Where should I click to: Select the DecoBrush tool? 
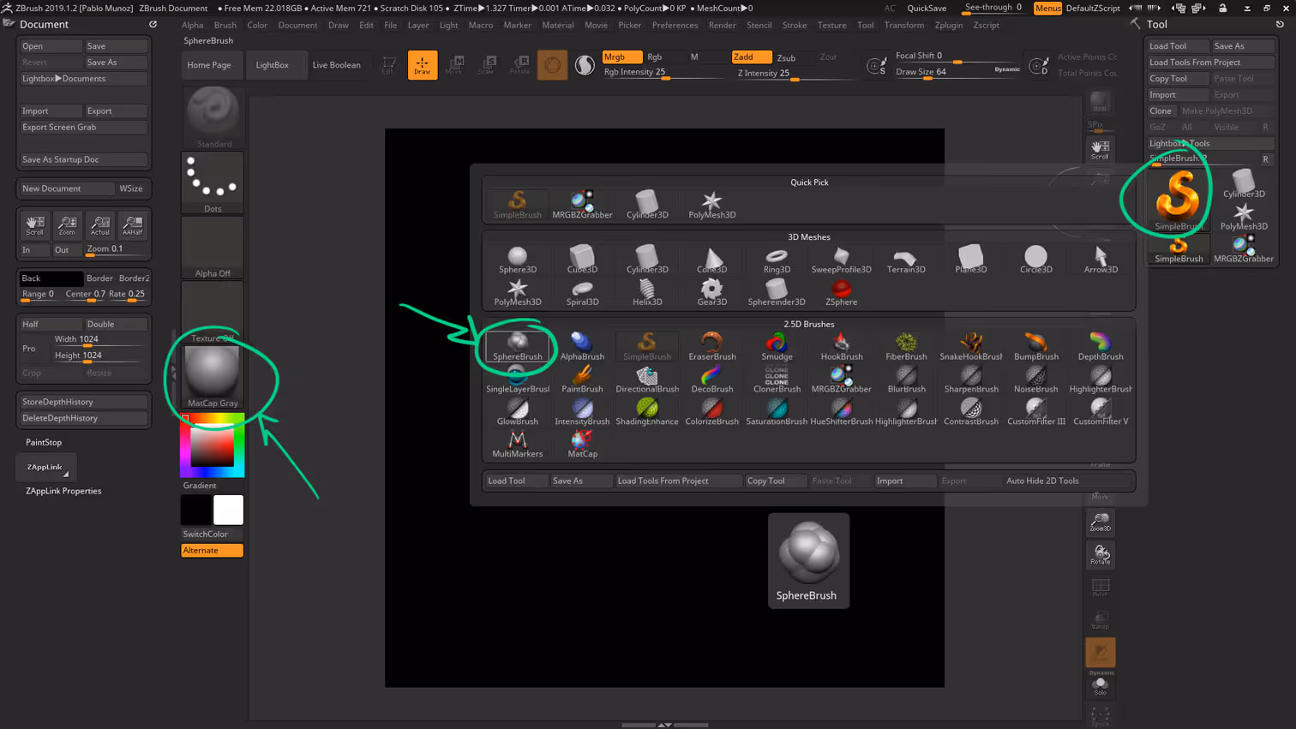click(x=711, y=379)
